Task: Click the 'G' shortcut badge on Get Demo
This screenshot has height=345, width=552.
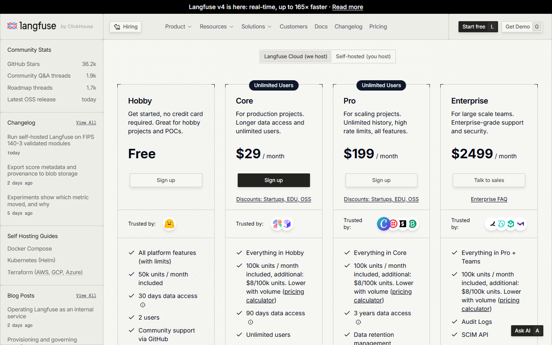Action: (x=537, y=27)
